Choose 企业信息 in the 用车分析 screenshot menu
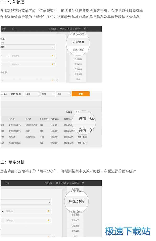Viewport: 156px width, 241px height. 75,215
